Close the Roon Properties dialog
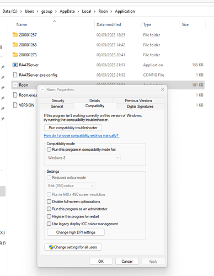Image resolution: width=214 pixels, height=276 pixels. (x=163, y=89)
